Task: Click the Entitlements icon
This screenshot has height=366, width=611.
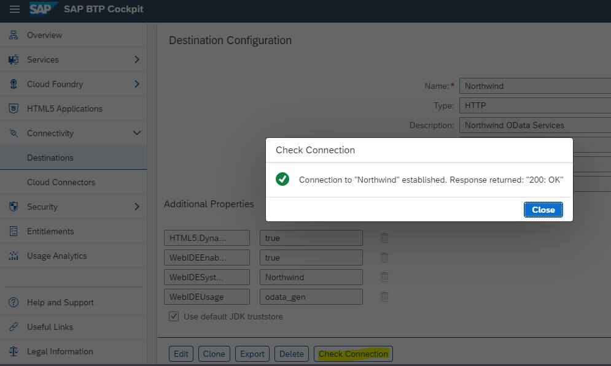Action: 14,231
